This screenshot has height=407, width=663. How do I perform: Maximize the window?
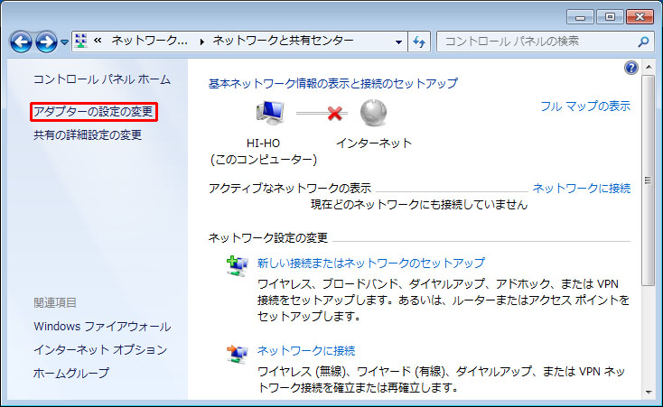pos(610,17)
